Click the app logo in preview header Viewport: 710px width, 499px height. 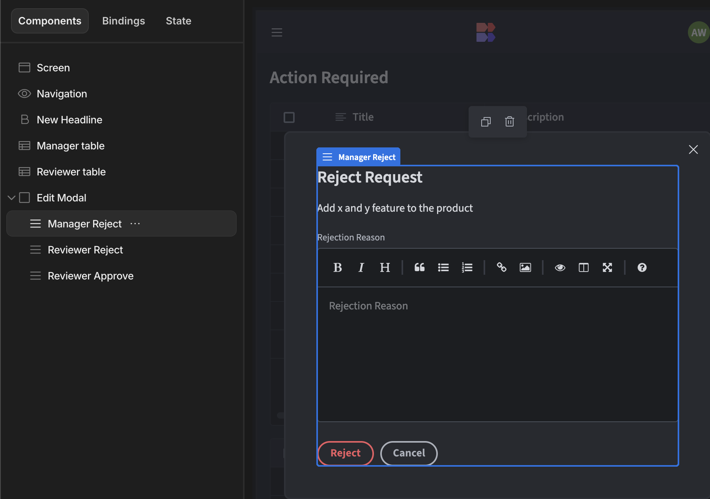(486, 32)
